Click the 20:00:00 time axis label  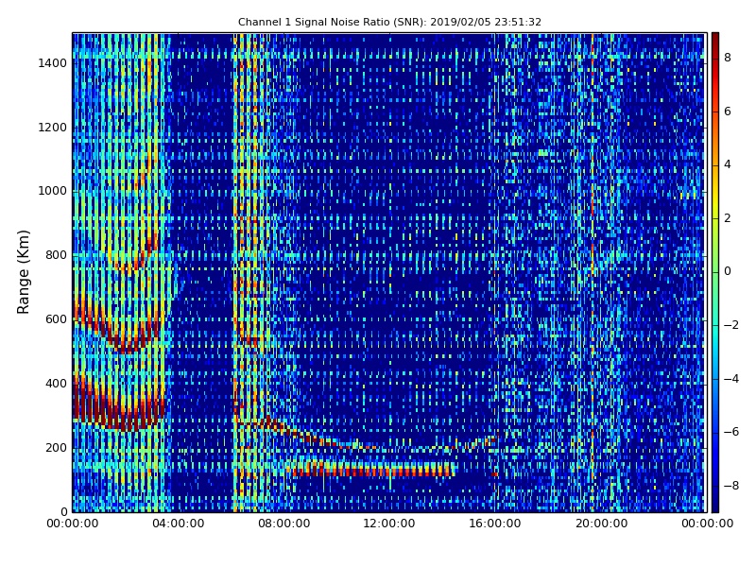pyautogui.click(x=601, y=524)
